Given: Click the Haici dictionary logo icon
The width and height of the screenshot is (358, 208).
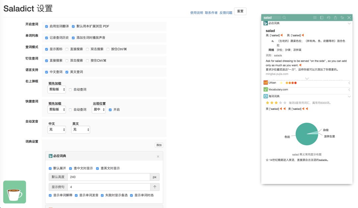Looking at the screenshot, I should pos(266,96).
